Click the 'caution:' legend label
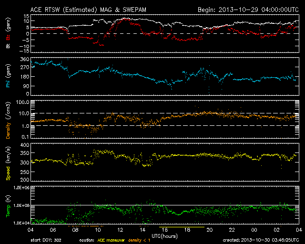The width and height of the screenshot is (305, 244). tap(87, 240)
